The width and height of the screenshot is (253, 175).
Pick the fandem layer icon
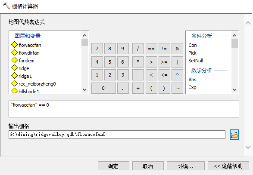[x=15, y=60]
